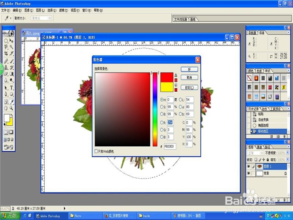Screen dimensions: 293x220
Task: Open the 滤镜 Filter menu
Action: tap(63, 10)
